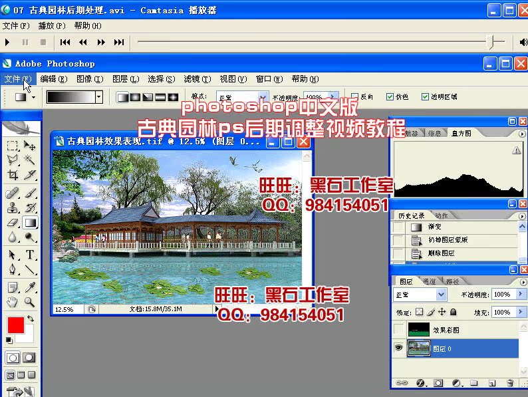
Task: Toggle the 反向 (reverse) checkbox
Action: tap(354, 96)
